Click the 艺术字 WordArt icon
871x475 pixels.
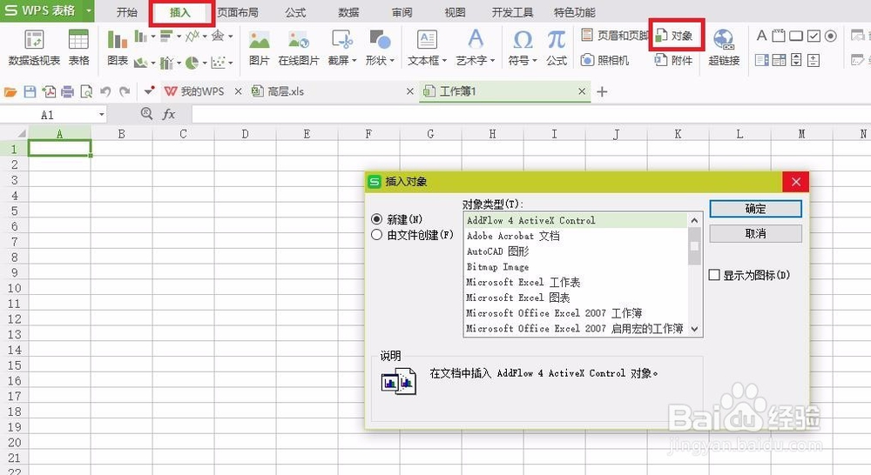tap(475, 39)
